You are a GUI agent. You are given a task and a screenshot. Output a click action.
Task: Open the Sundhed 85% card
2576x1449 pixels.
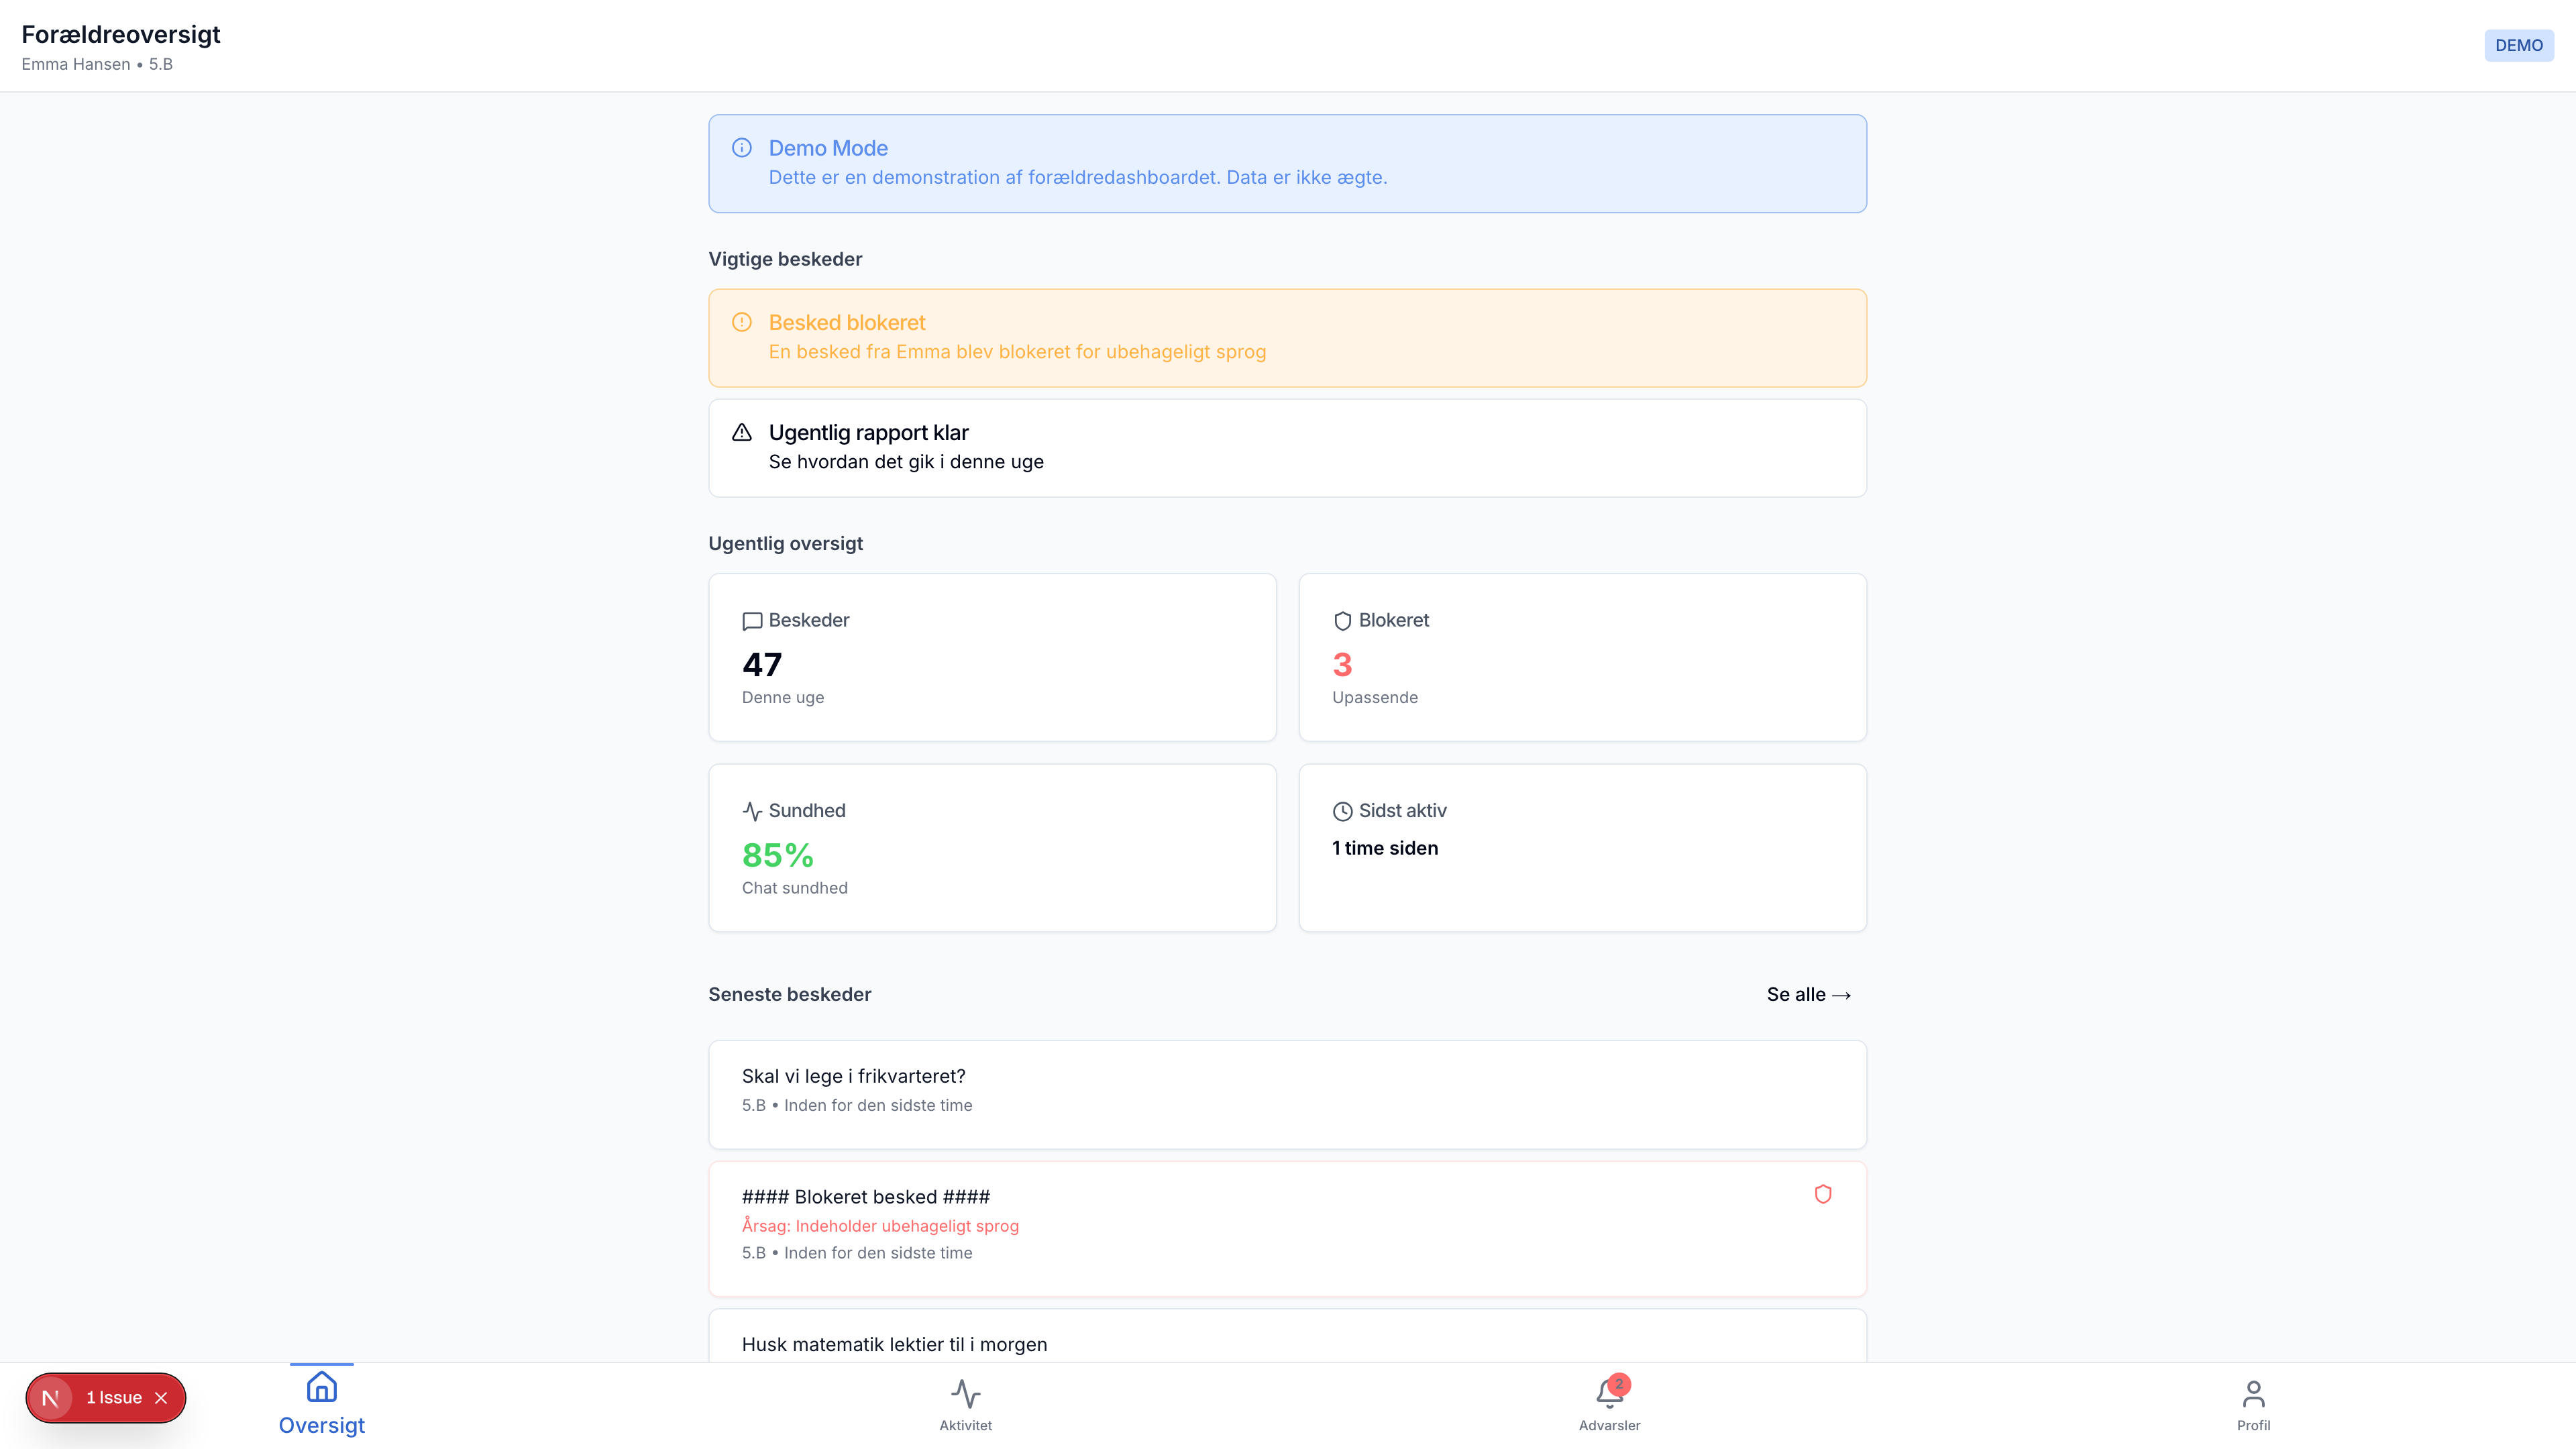[x=992, y=848]
